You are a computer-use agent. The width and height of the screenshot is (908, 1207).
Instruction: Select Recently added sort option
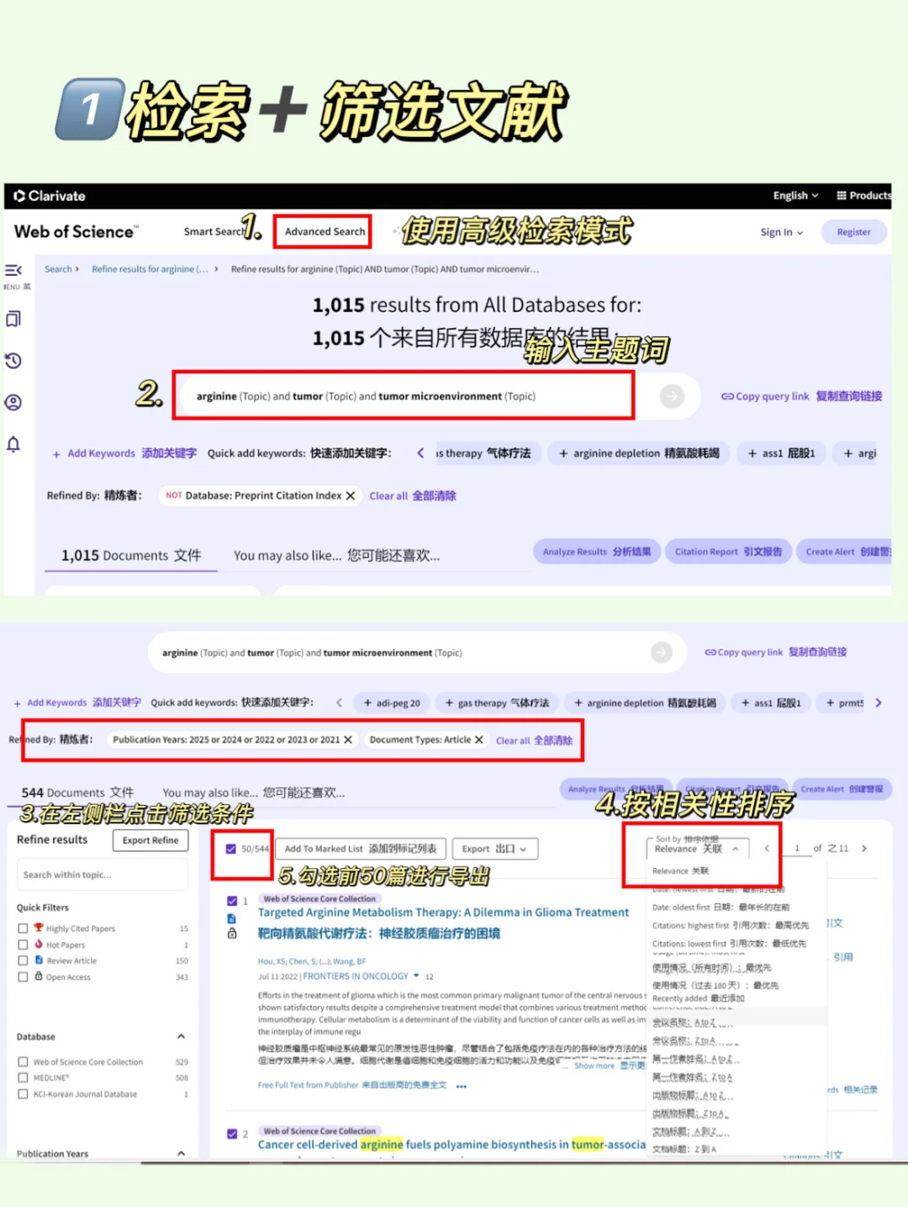(x=698, y=998)
